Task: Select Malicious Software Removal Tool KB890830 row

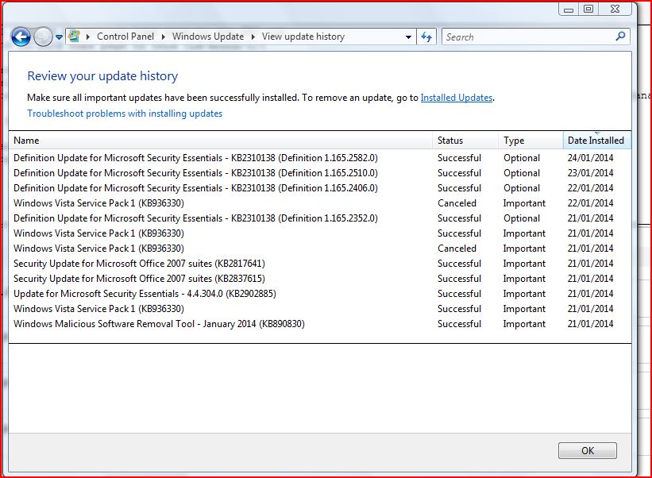Action: click(x=319, y=324)
